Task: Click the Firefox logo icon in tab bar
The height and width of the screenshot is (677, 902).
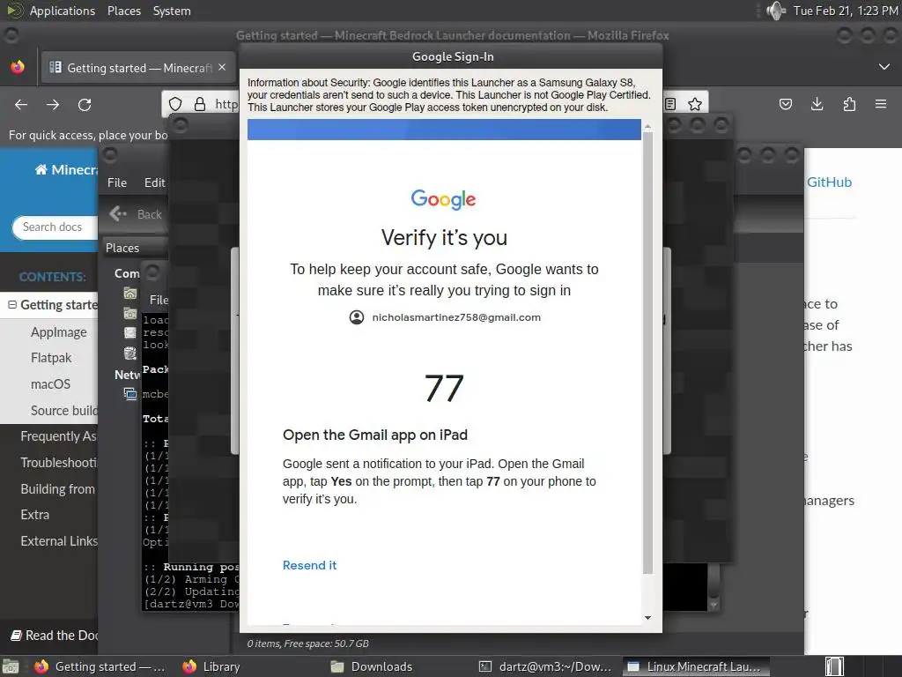Action: click(18, 67)
